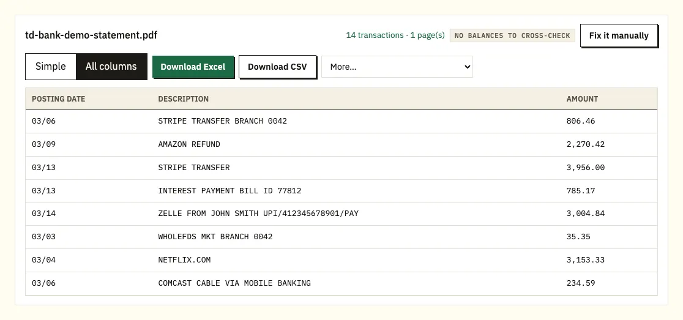Select the WHOLEFDS MKT BRANCH 0042 cell
This screenshot has height=320, width=683.
(215, 237)
